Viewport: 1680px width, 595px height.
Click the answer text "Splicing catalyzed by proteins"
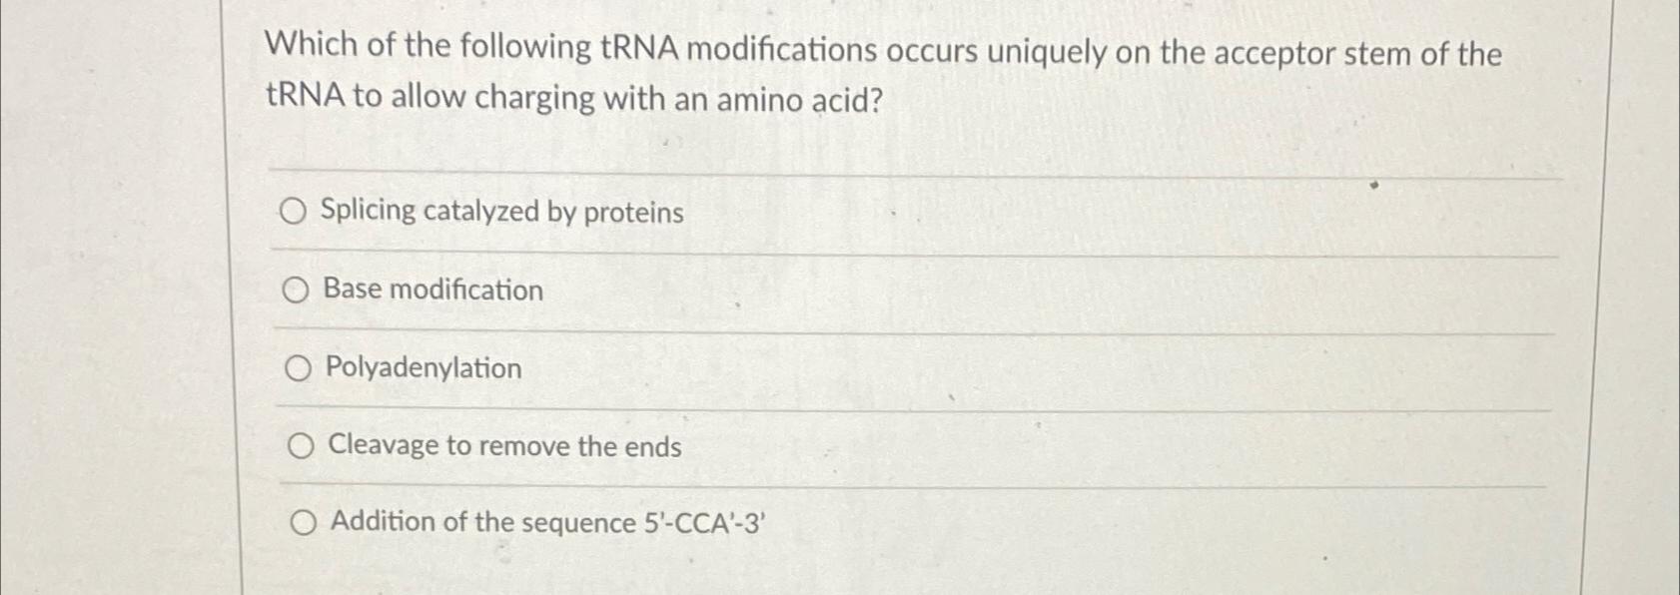point(499,212)
